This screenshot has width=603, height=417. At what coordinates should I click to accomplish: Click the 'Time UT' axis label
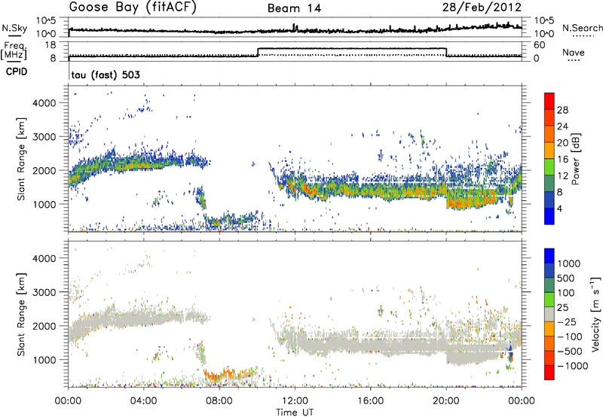295,412
